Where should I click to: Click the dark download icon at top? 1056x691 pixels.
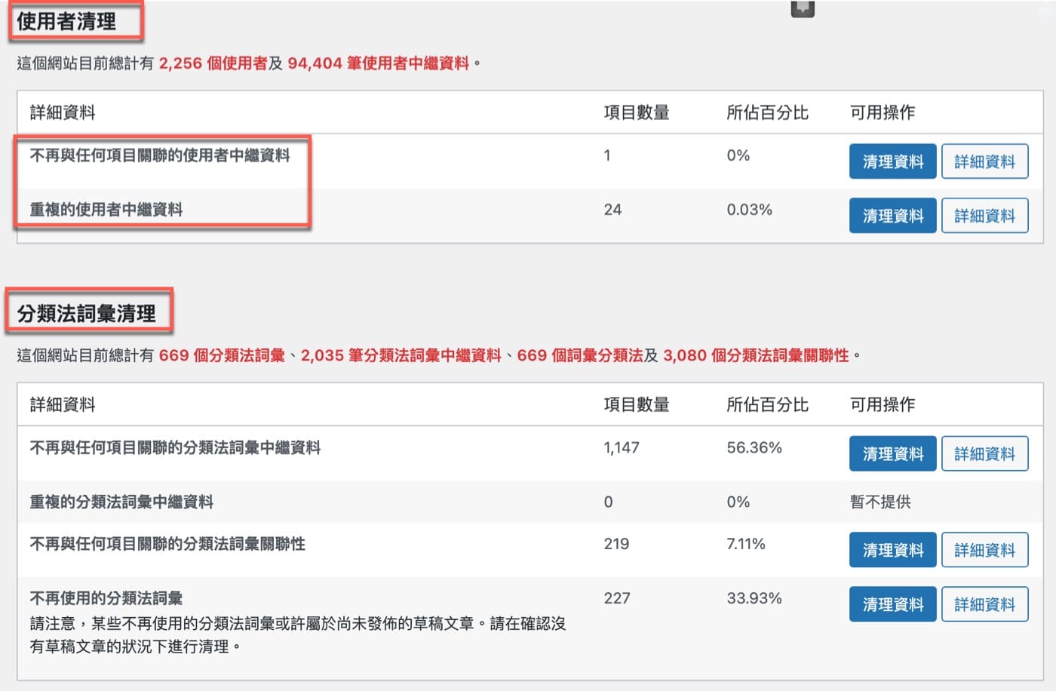[803, 8]
